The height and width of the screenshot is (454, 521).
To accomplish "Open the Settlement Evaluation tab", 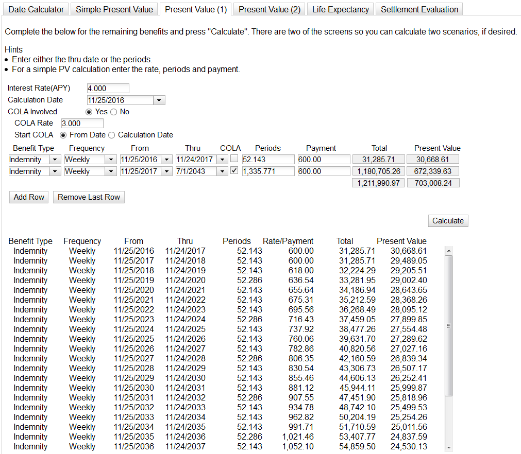I will (x=419, y=9).
